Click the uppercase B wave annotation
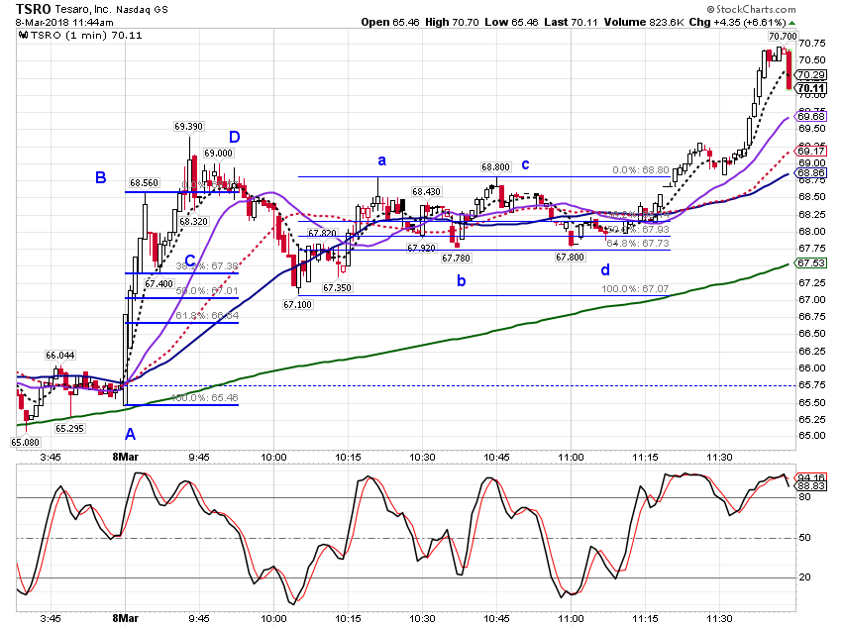 (x=100, y=177)
